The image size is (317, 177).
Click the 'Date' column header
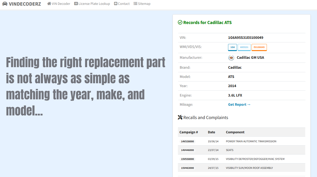coord(211,132)
